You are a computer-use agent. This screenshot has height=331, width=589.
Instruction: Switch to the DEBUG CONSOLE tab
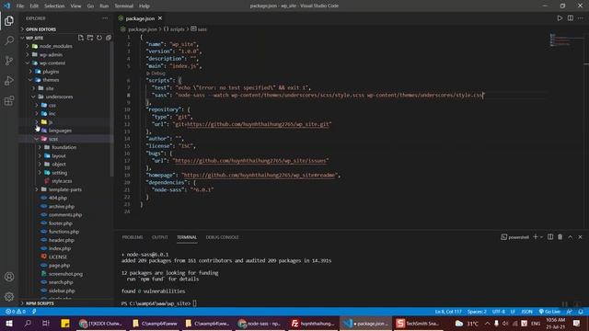(x=223, y=237)
